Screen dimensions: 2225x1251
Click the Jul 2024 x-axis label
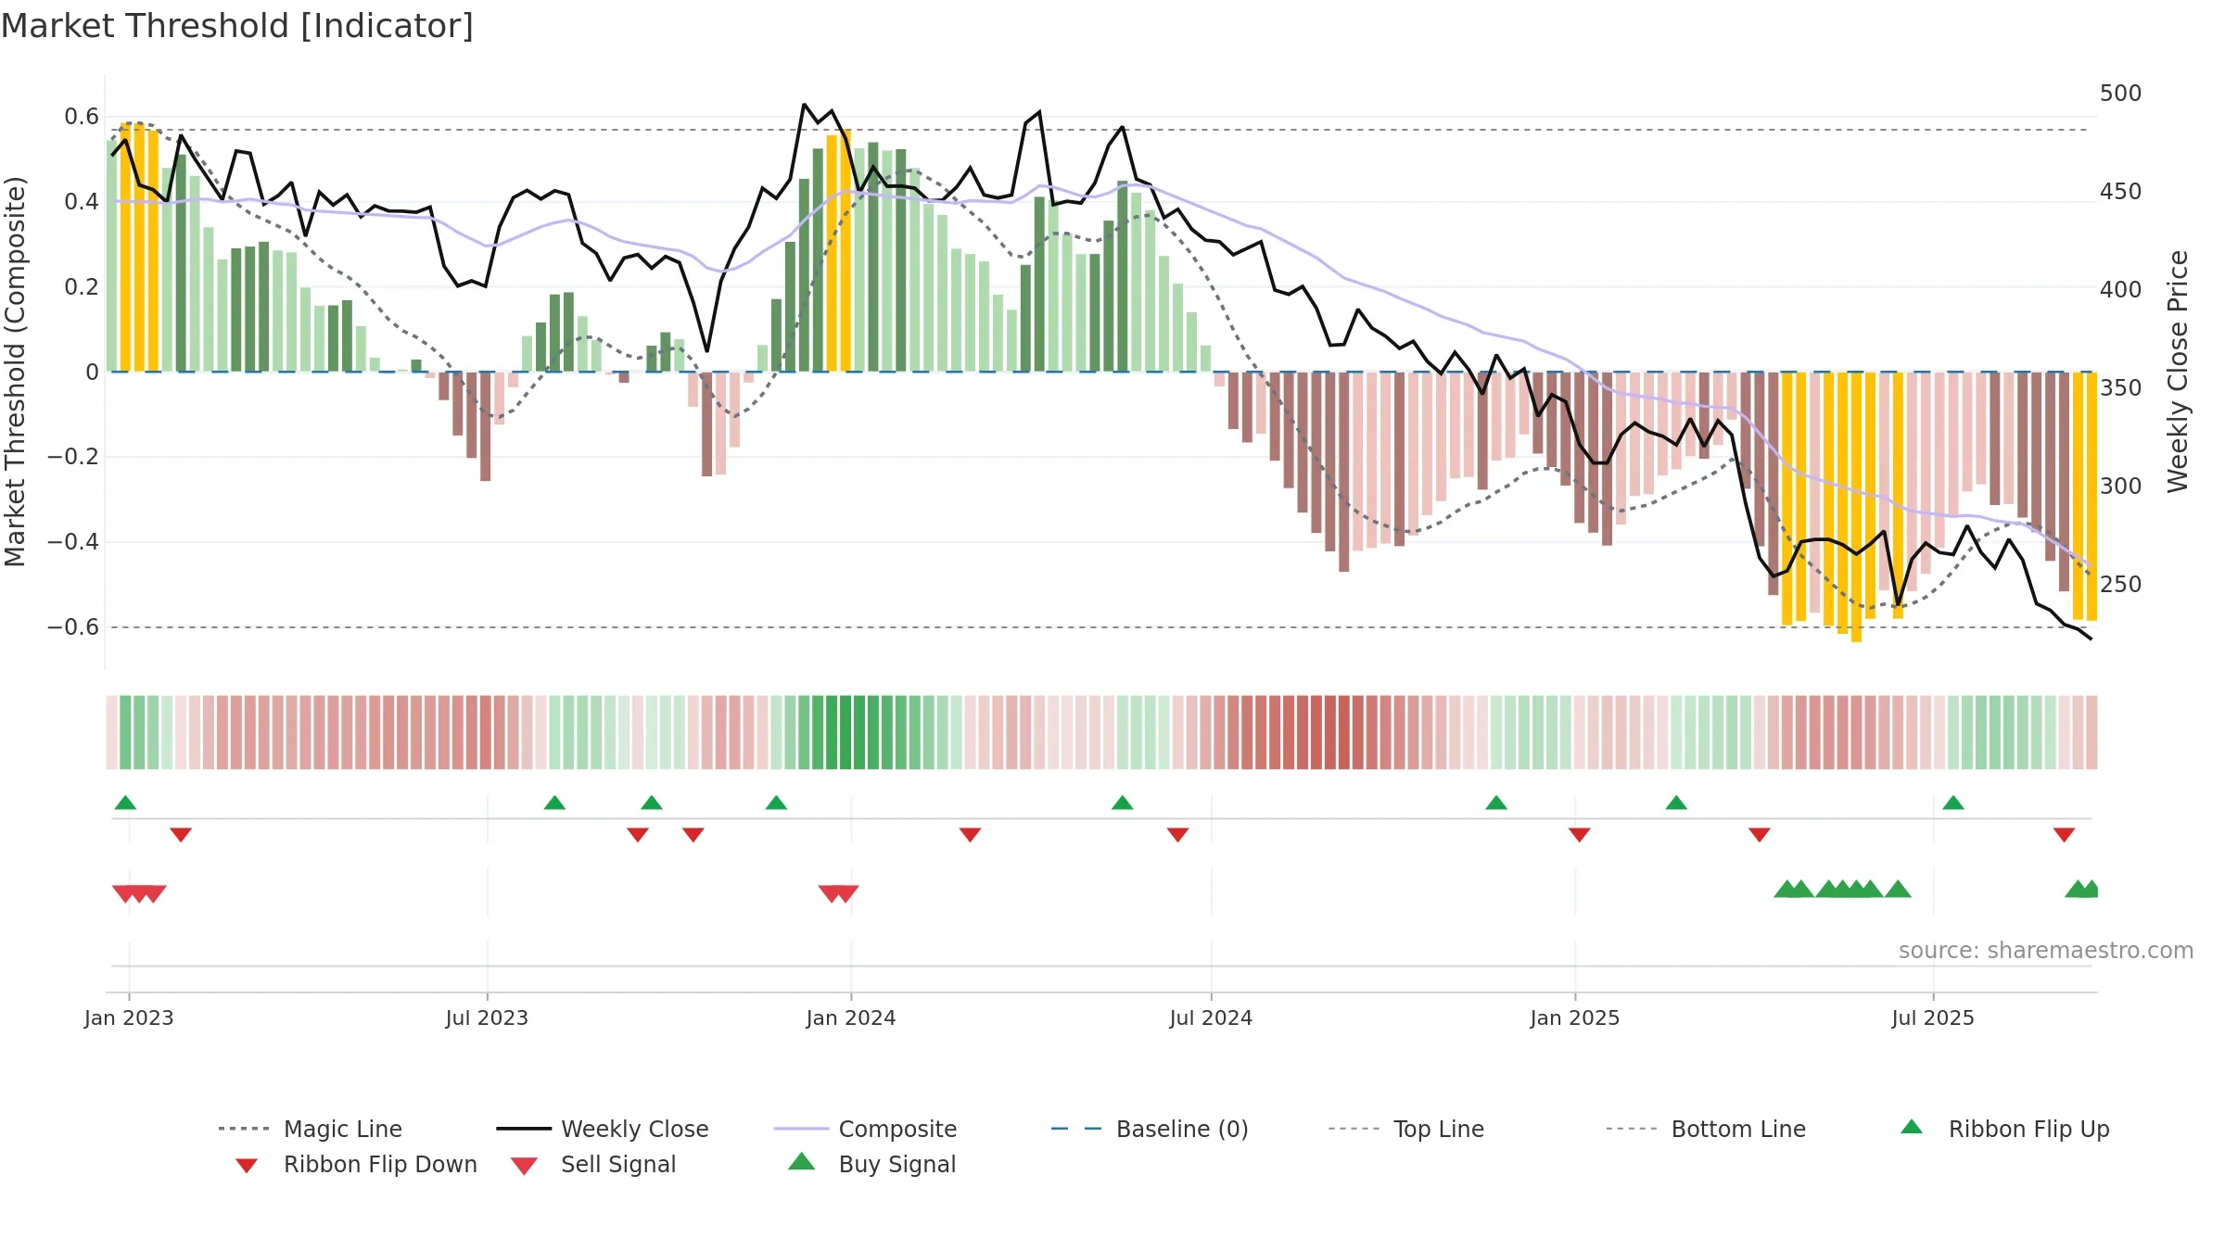tap(1211, 1018)
